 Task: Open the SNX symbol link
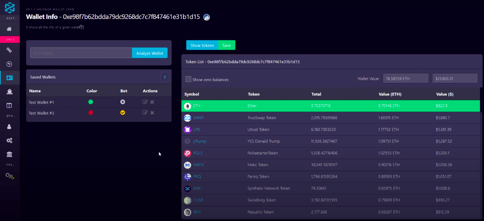(197, 188)
